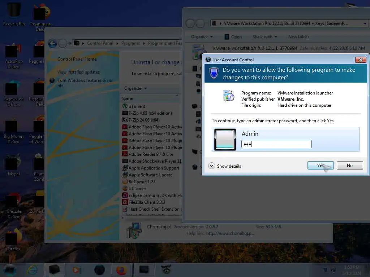Select the Admin account picture
Image resolution: width=370 pixels, height=277 pixels.
pos(225,140)
